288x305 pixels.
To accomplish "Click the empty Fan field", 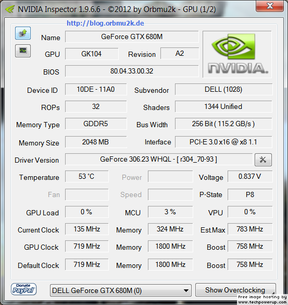I will (x=86, y=194).
